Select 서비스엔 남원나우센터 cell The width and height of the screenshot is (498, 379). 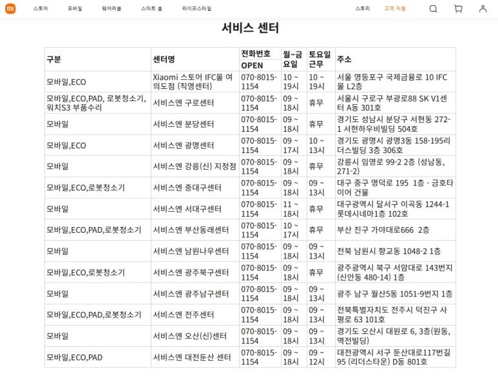point(195,251)
